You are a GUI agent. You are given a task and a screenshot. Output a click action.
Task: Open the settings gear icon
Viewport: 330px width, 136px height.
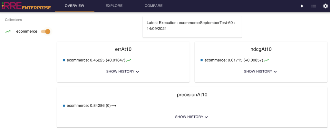coord(325,6)
